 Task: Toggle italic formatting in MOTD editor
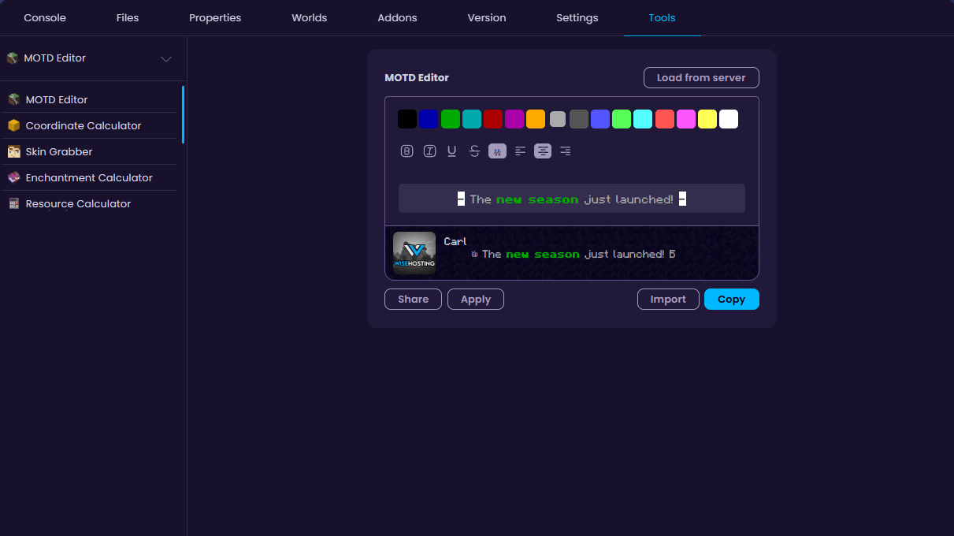tap(429, 151)
